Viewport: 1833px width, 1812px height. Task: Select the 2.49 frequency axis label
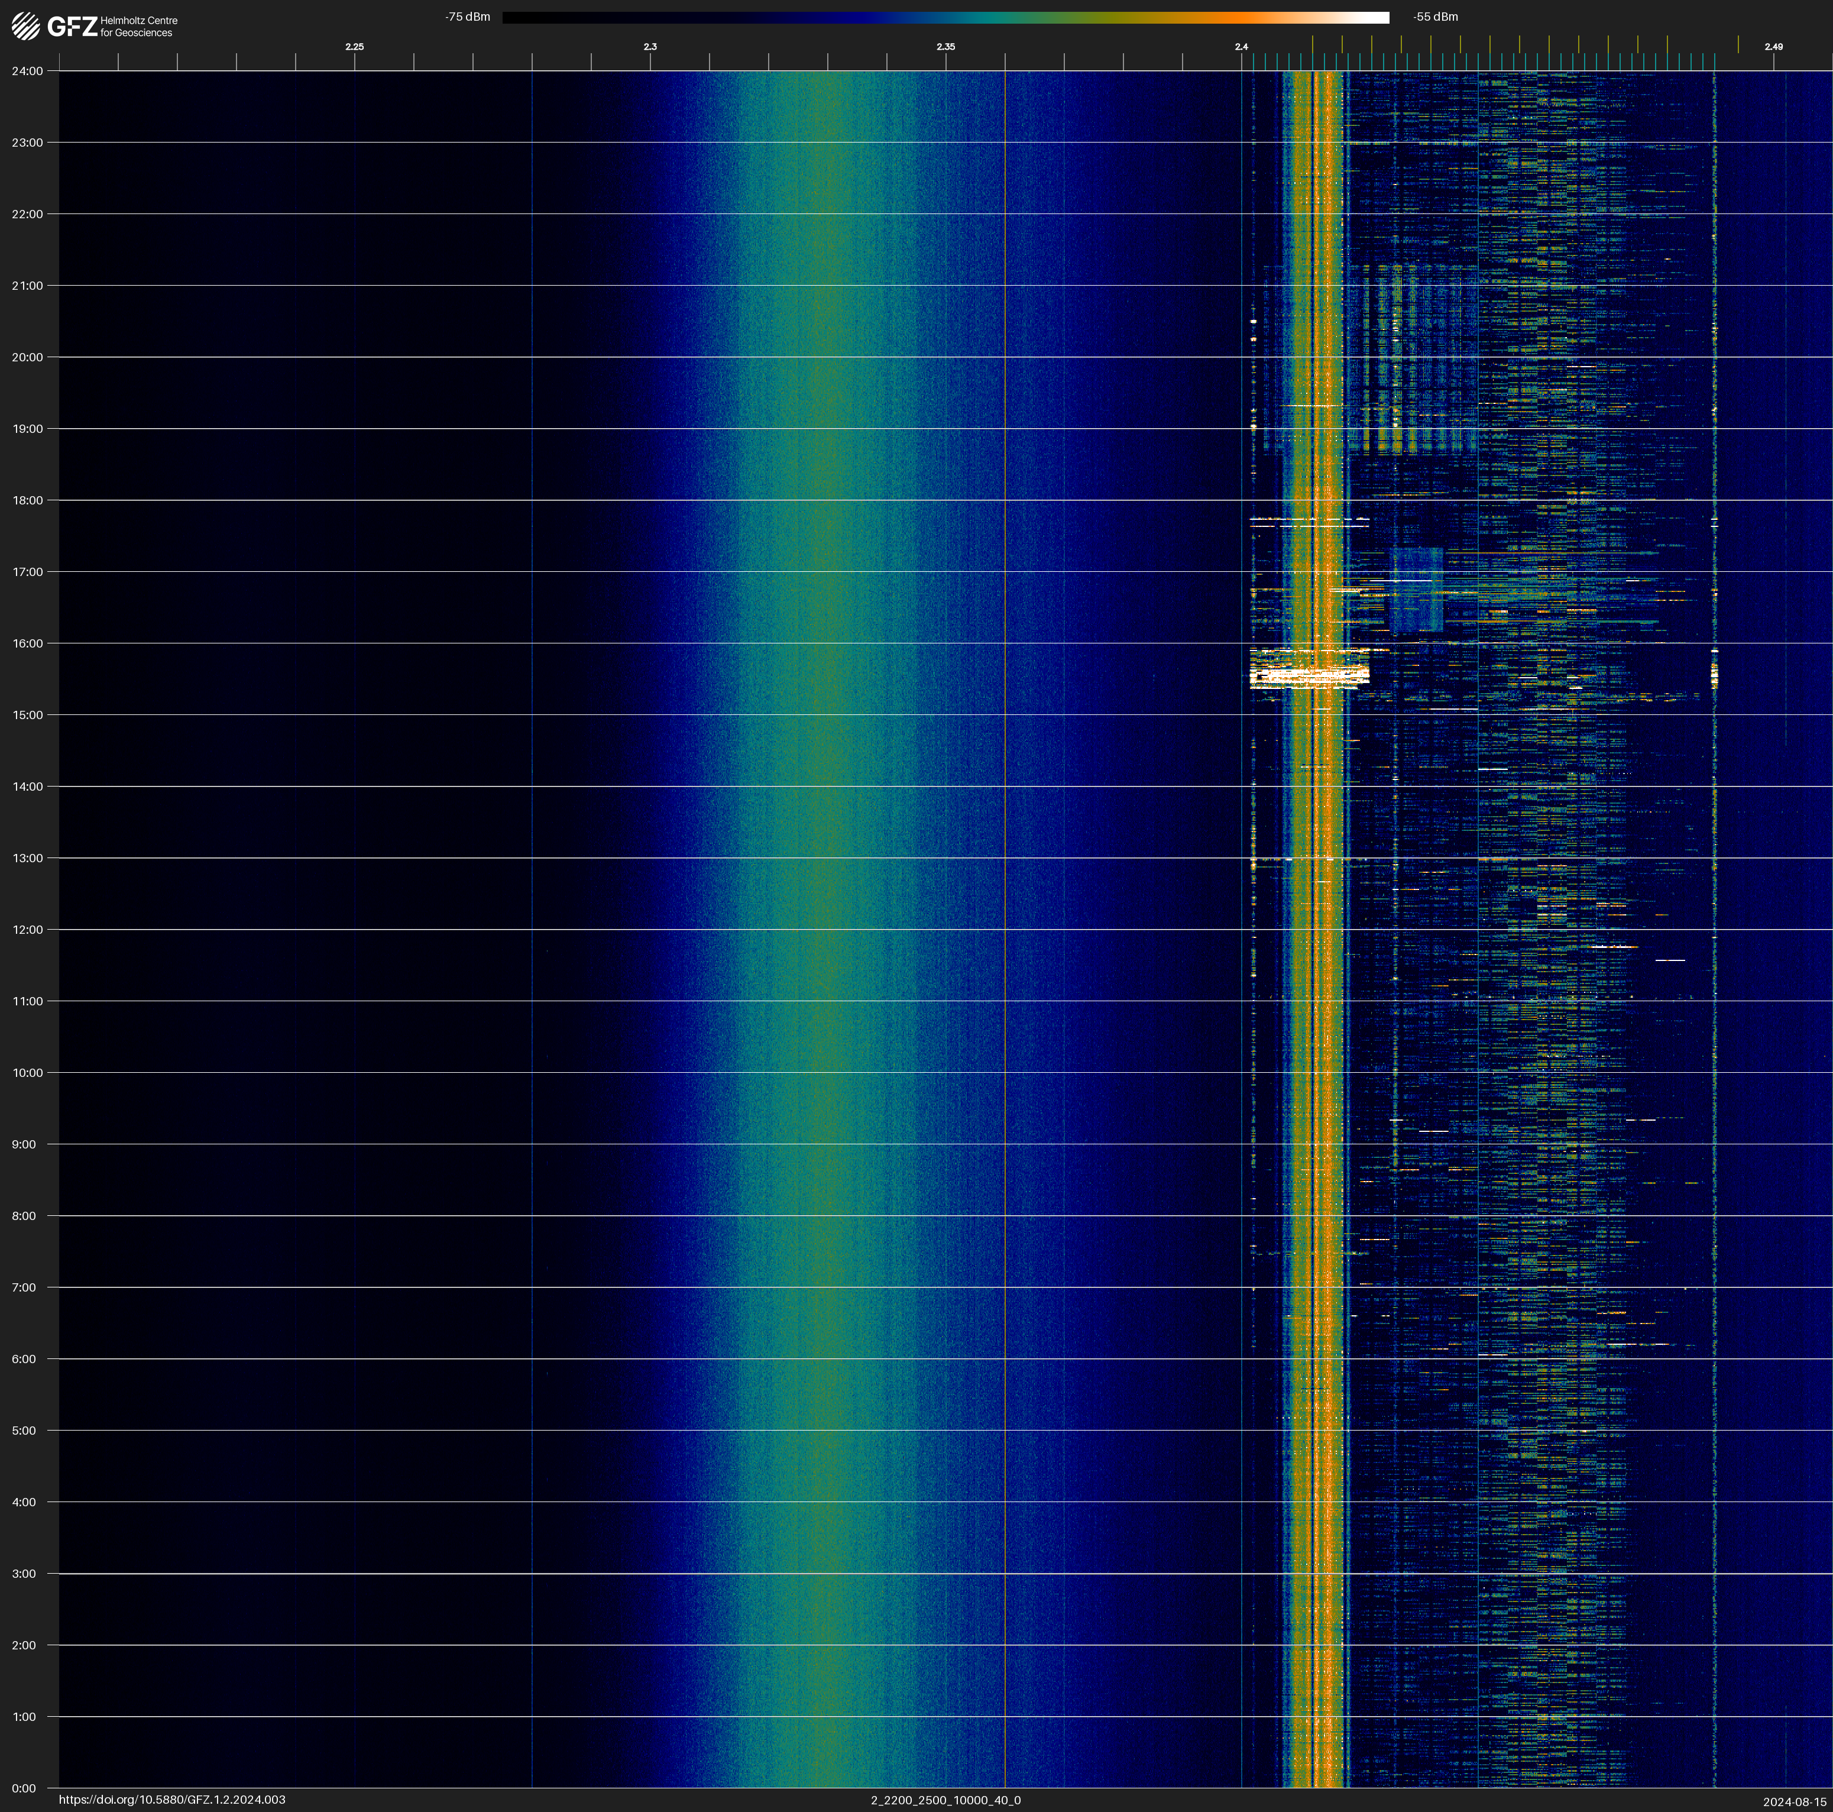[1772, 47]
